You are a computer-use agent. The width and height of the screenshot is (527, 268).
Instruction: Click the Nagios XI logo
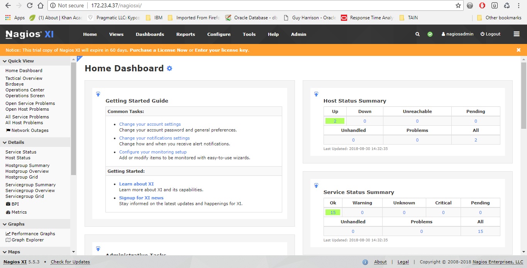(x=30, y=34)
